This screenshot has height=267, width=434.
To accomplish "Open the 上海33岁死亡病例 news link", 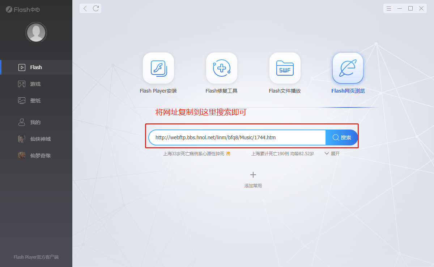I will click(194, 153).
